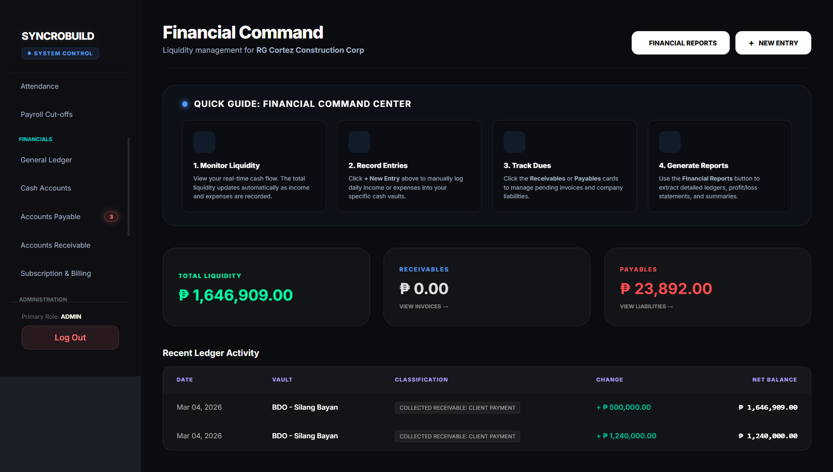Create a New Entry
Viewport: 833px width, 472px height.
(773, 43)
